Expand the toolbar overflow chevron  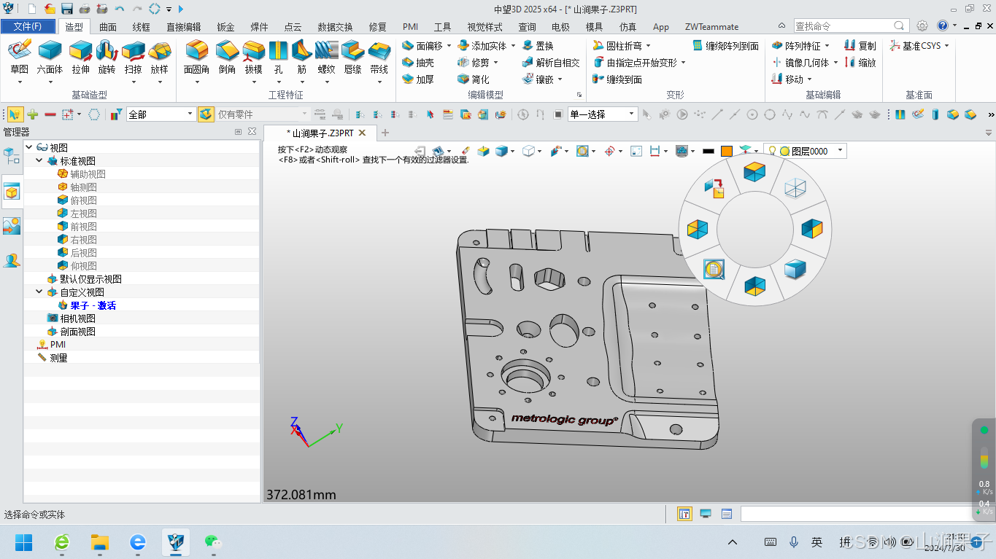click(x=991, y=115)
